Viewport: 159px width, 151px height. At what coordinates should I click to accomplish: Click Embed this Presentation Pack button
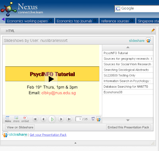(x=128, y=127)
